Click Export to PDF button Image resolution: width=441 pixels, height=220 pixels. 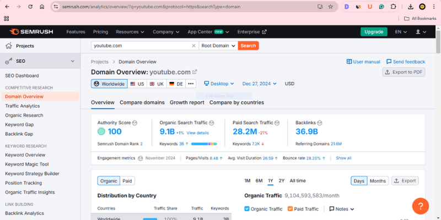[x=404, y=72]
